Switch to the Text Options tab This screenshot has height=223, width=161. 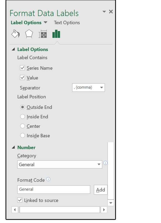(67, 23)
